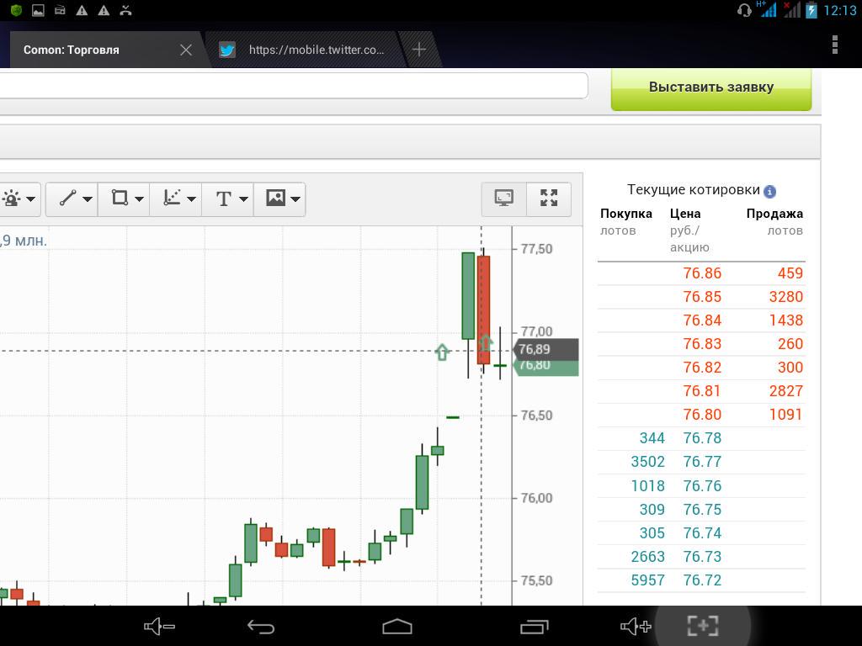Select sell price 76.84
This screenshot has width=862, height=646.
tap(702, 320)
